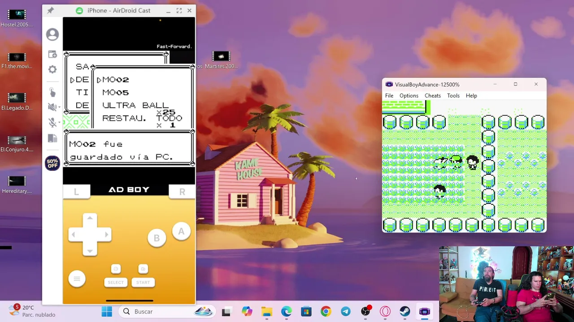
Task: Tap the small icon above START
Action: (143, 269)
